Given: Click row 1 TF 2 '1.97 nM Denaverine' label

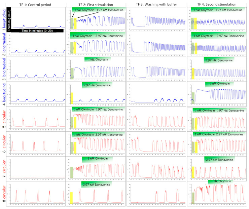Looking at the screenshot, I should pyautogui.click(x=110, y=10).
